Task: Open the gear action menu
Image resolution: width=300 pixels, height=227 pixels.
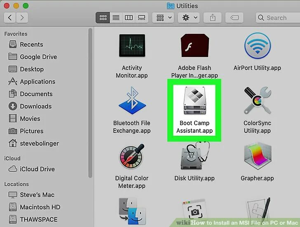Action: coord(189,18)
